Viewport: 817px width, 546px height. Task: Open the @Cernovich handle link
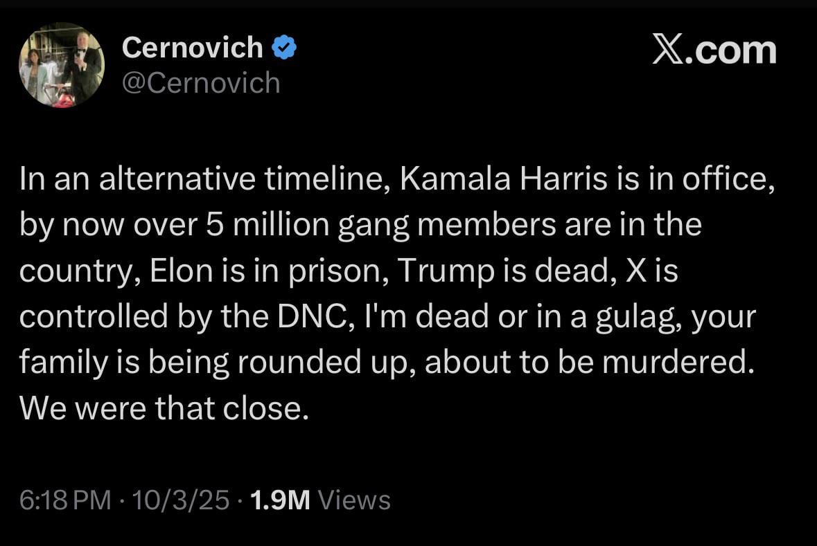[201, 83]
